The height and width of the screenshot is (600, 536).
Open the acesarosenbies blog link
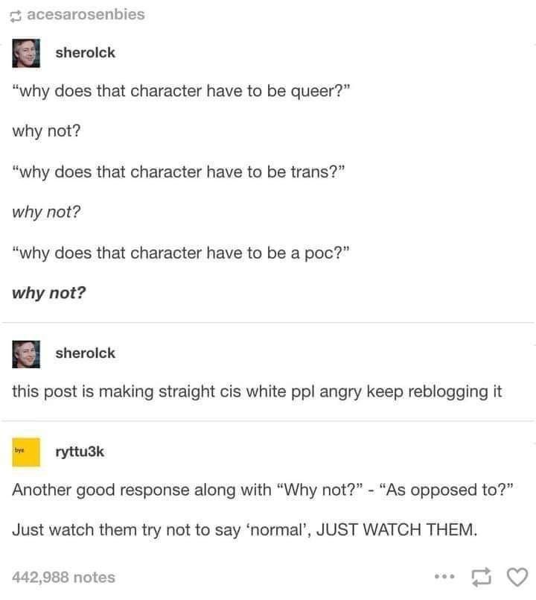[x=86, y=15]
